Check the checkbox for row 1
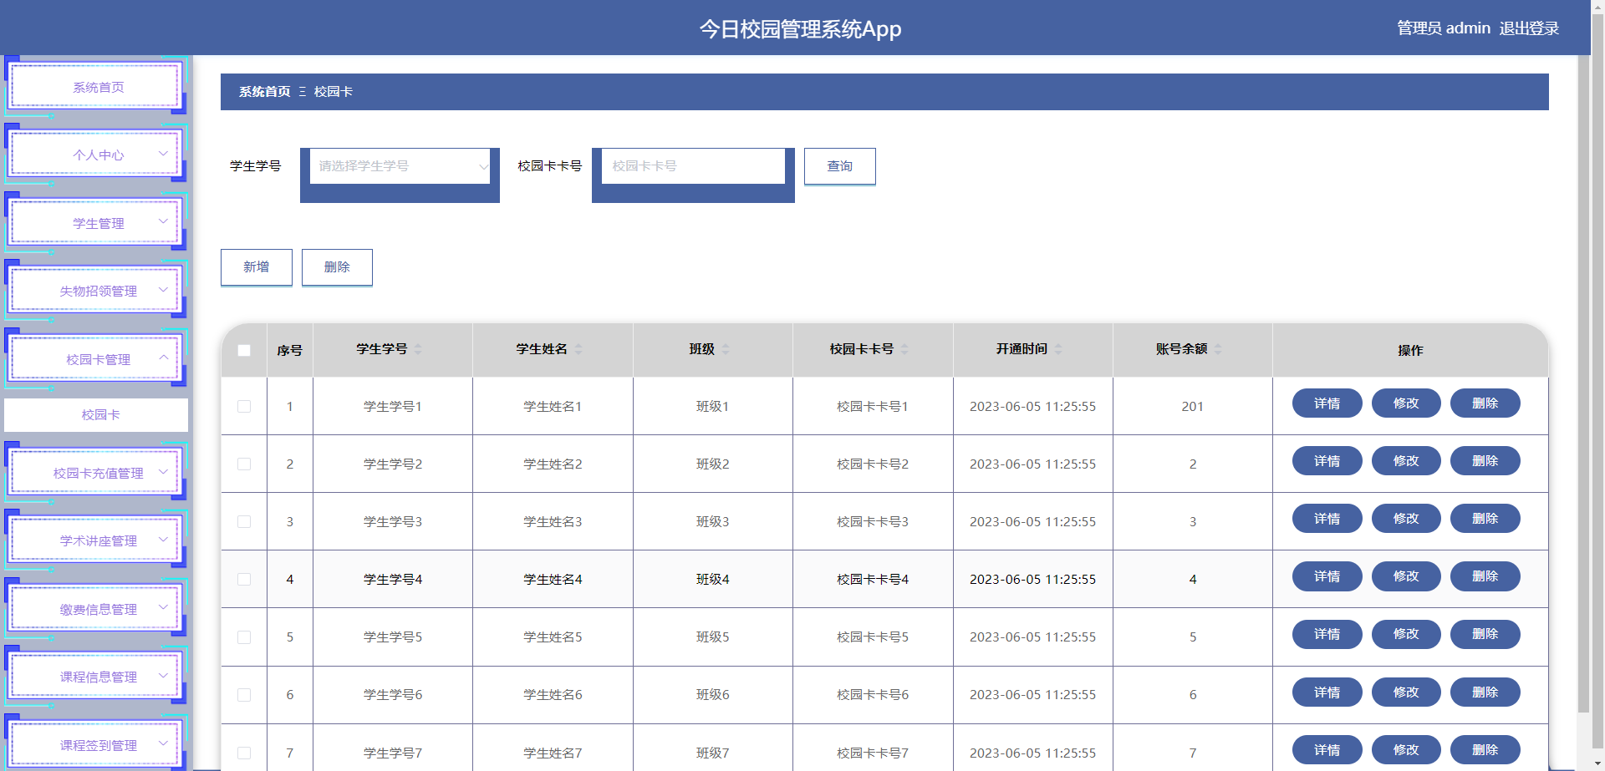The image size is (1605, 771). 243,407
